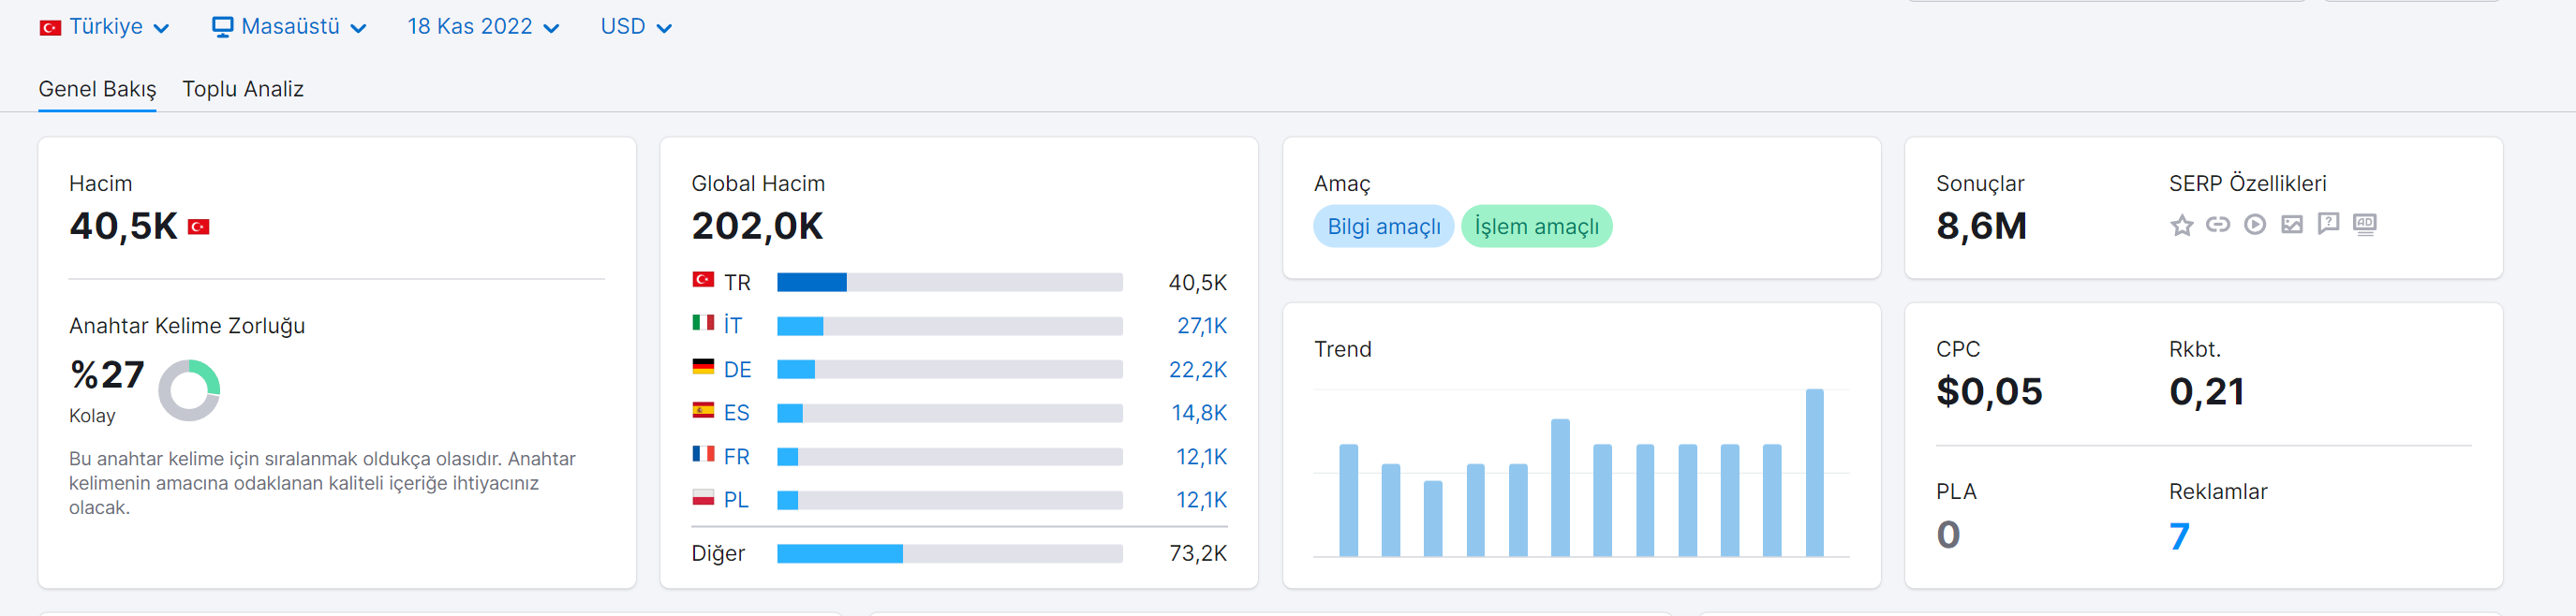This screenshot has width=2576, height=616.
Task: Click the 27,1K volume link for Italy
Action: point(1201,326)
